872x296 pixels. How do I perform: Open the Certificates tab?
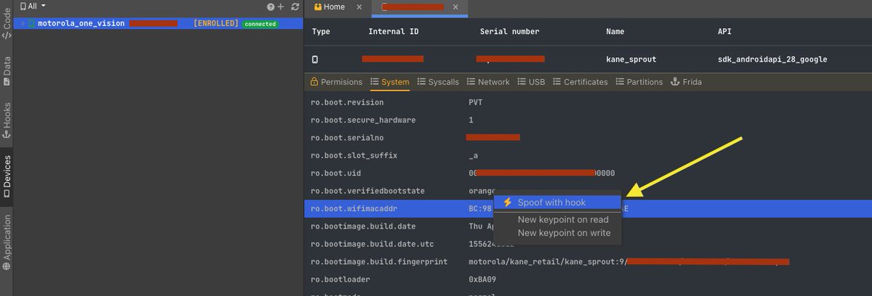coord(580,82)
